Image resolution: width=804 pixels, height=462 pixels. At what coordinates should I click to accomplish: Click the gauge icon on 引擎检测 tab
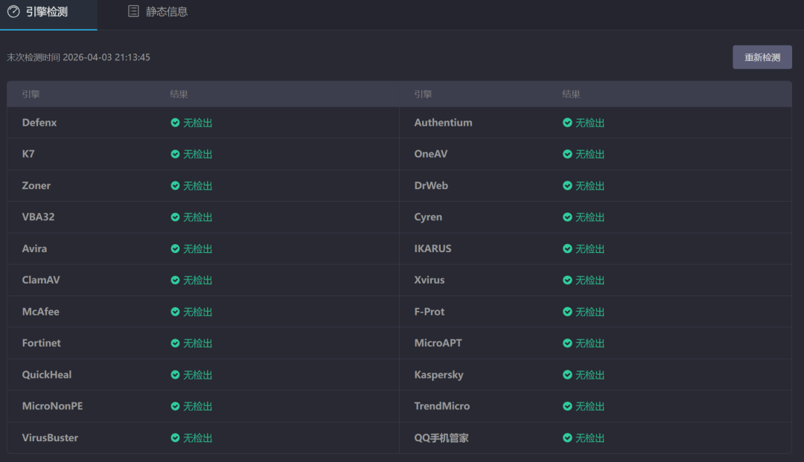click(x=13, y=12)
